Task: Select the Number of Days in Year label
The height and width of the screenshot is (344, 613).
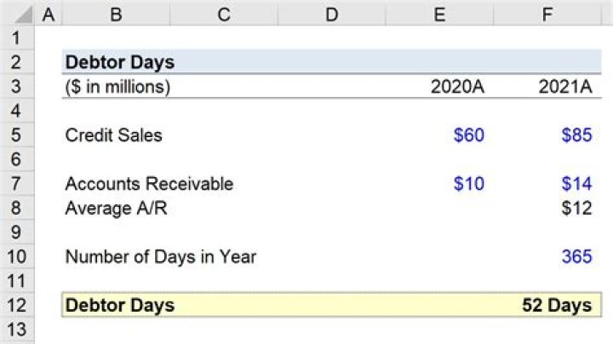Action: (160, 256)
